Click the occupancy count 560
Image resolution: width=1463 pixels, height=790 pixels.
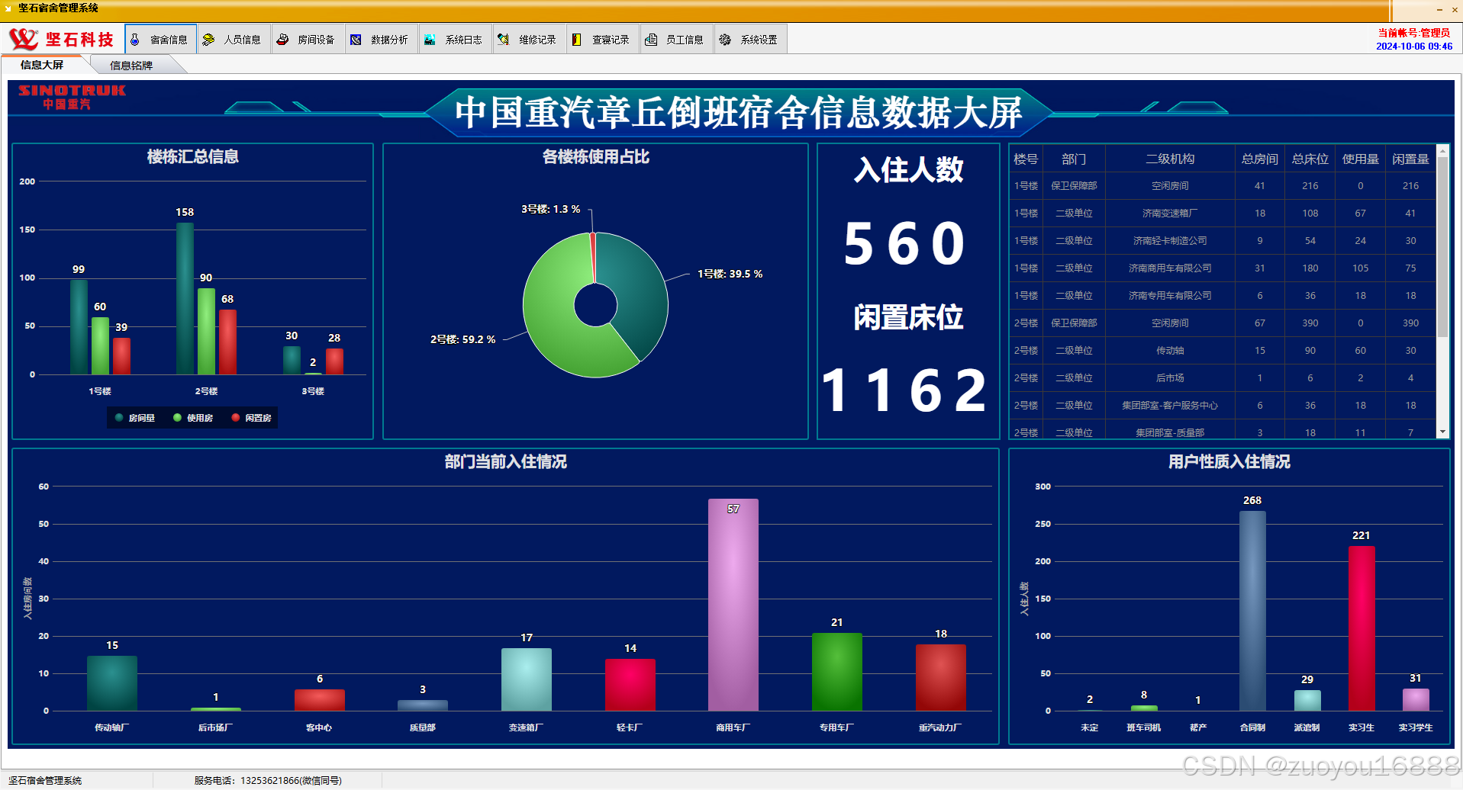[905, 244]
